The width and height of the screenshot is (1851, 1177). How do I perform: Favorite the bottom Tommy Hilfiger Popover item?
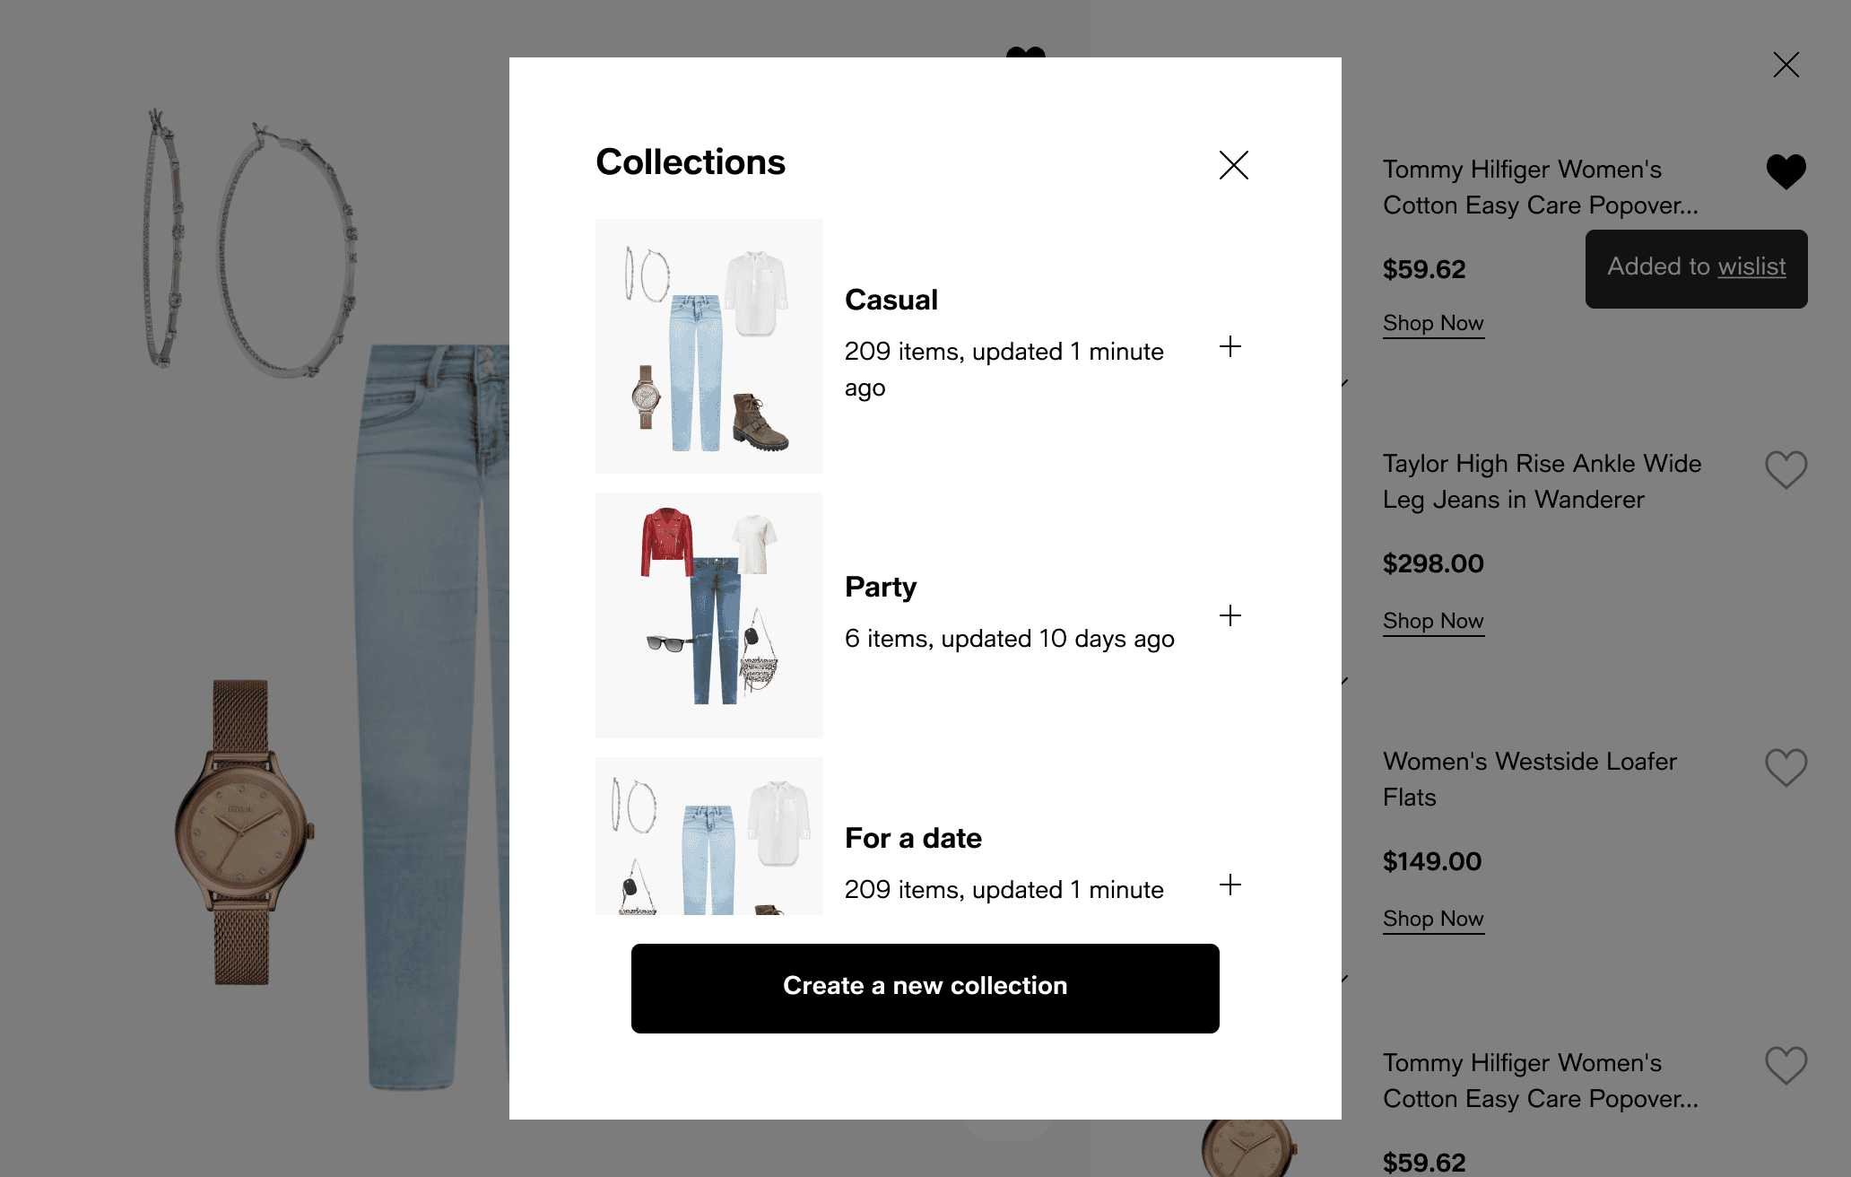[1786, 1065]
